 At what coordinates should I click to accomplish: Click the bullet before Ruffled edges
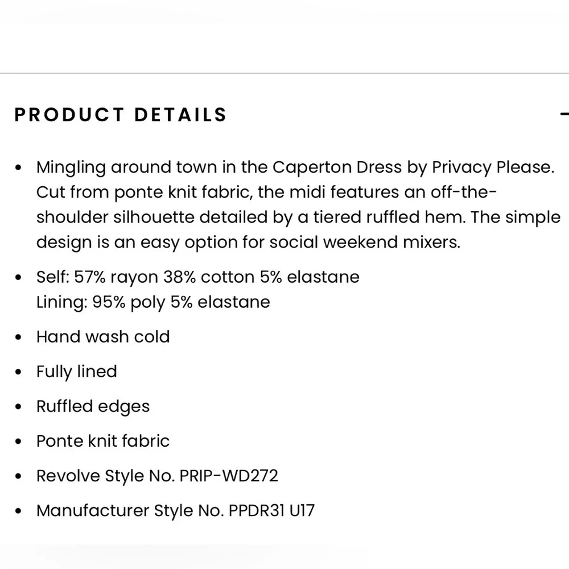click(19, 407)
